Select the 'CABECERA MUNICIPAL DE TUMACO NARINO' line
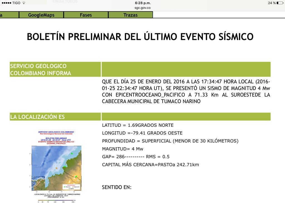285x214 pixels. pos(151,101)
